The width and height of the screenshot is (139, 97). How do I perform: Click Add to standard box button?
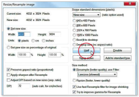pyautogui.click(x=118, y=58)
